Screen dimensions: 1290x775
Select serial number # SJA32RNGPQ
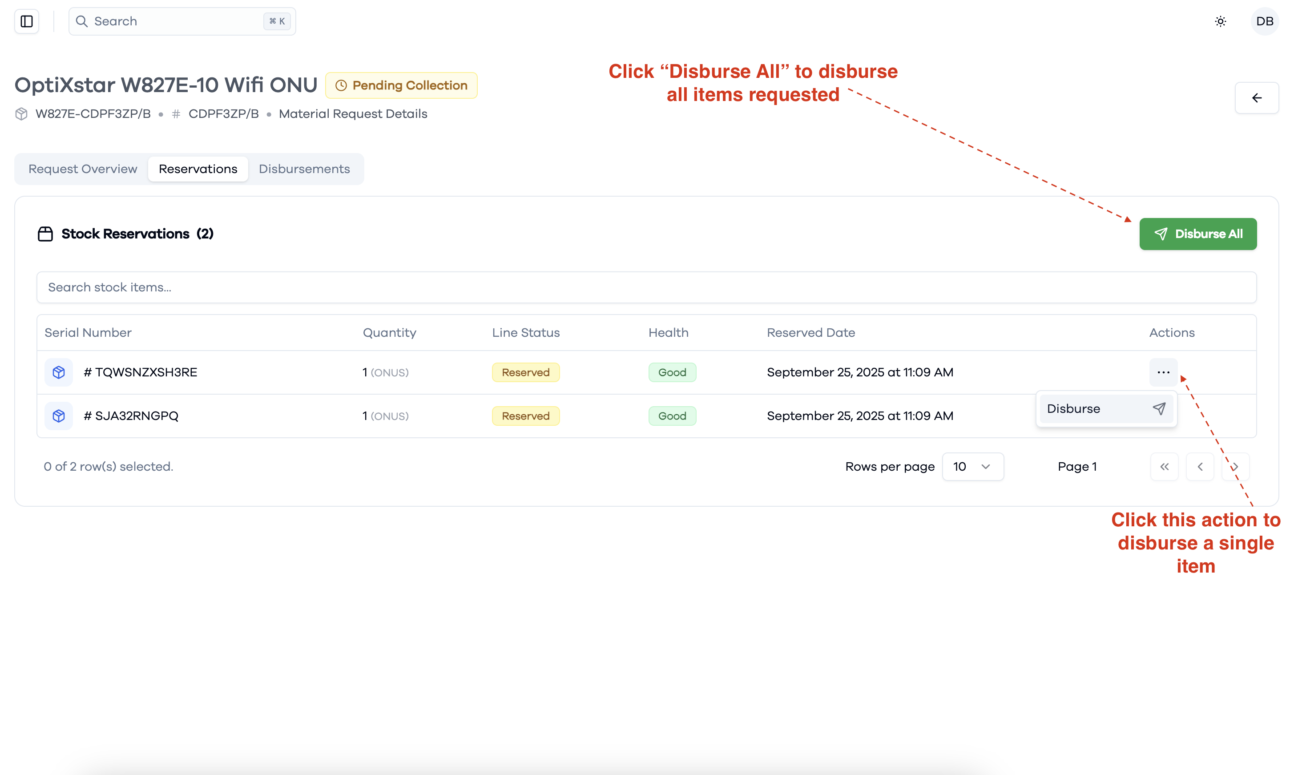click(x=131, y=416)
